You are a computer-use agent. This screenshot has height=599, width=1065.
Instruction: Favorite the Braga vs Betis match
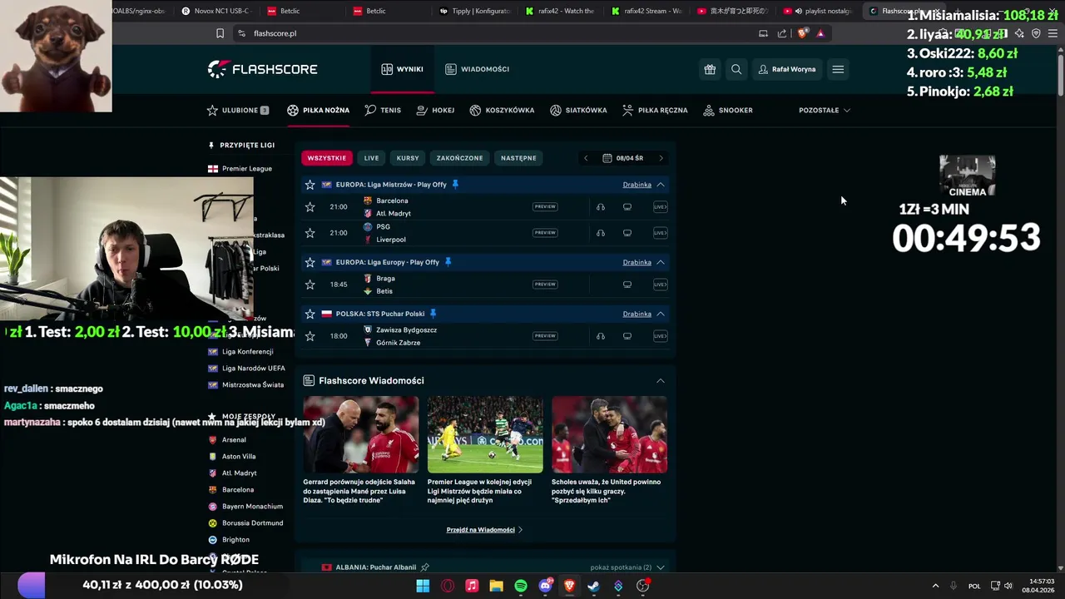[310, 285]
